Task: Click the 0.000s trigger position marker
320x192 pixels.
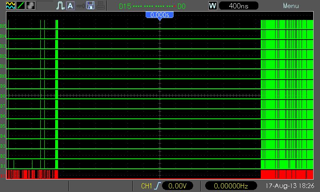Action: click(x=160, y=15)
